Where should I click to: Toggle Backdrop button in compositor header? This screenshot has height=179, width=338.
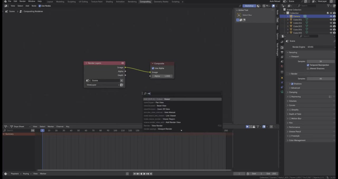[249, 6]
